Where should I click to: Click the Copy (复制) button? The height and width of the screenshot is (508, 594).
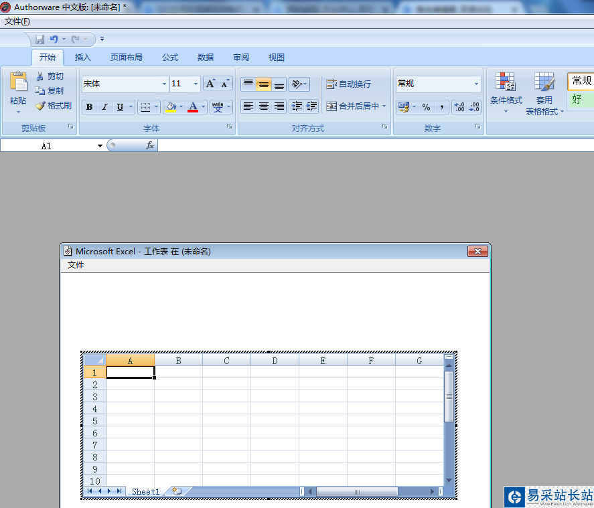[x=50, y=91]
